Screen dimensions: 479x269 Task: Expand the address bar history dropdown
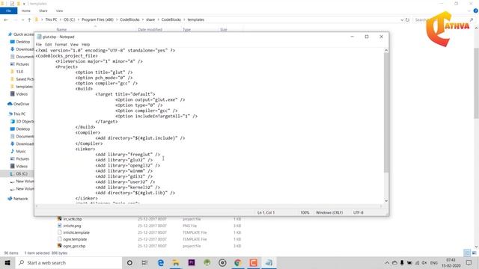tap(402, 20)
